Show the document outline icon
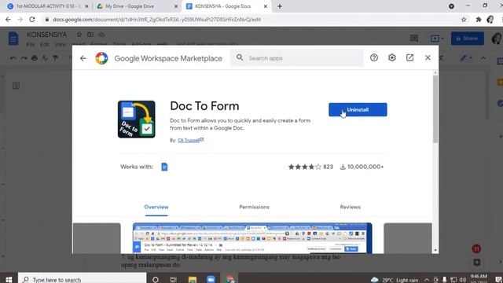This screenshot has width=503, height=283. [16, 86]
